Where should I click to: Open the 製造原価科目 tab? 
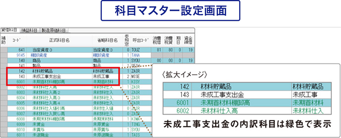pos(53,30)
